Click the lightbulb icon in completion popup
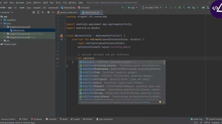The width and height of the screenshot is (222, 124). pyautogui.click(x=160, y=102)
